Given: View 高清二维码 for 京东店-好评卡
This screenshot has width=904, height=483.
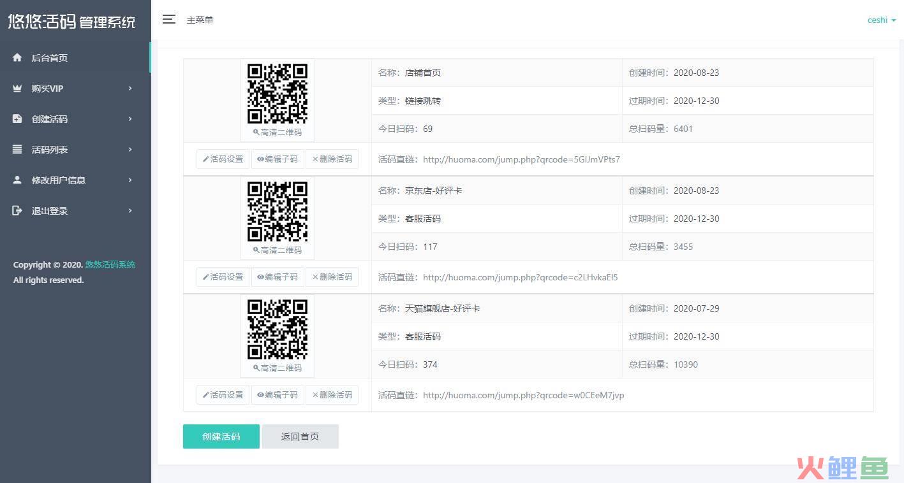Looking at the screenshot, I should tap(278, 250).
